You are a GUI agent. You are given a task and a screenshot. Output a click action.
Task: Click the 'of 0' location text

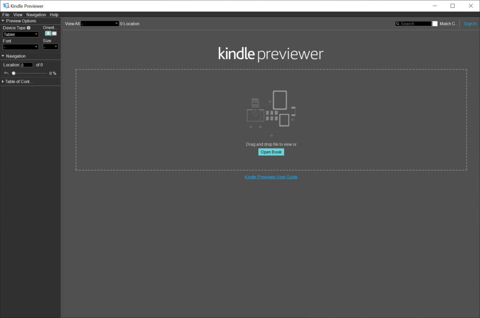click(x=39, y=65)
